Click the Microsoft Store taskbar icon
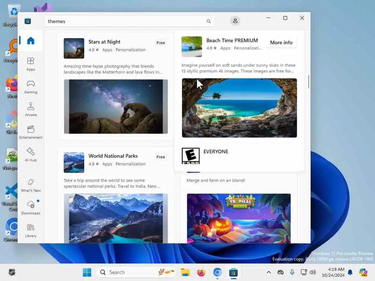Screen dimensions: 375x281 pyautogui.click(x=233, y=272)
